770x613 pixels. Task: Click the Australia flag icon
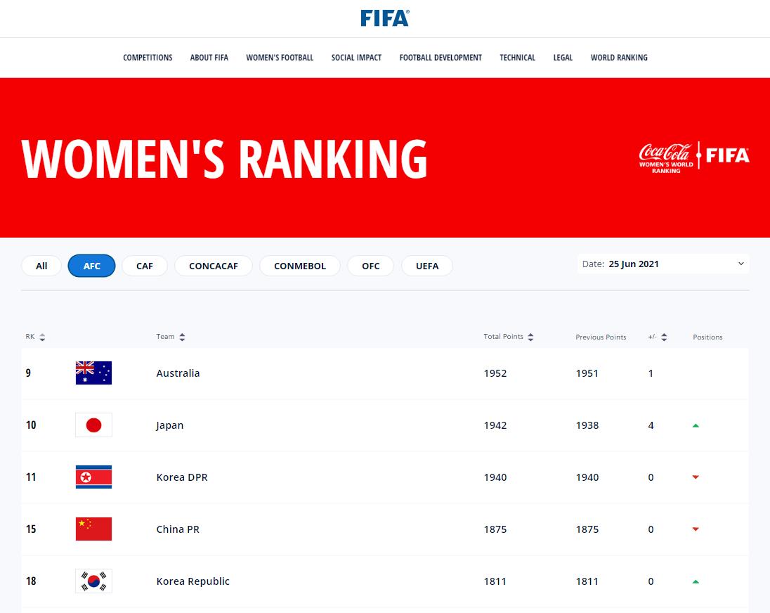tap(93, 373)
